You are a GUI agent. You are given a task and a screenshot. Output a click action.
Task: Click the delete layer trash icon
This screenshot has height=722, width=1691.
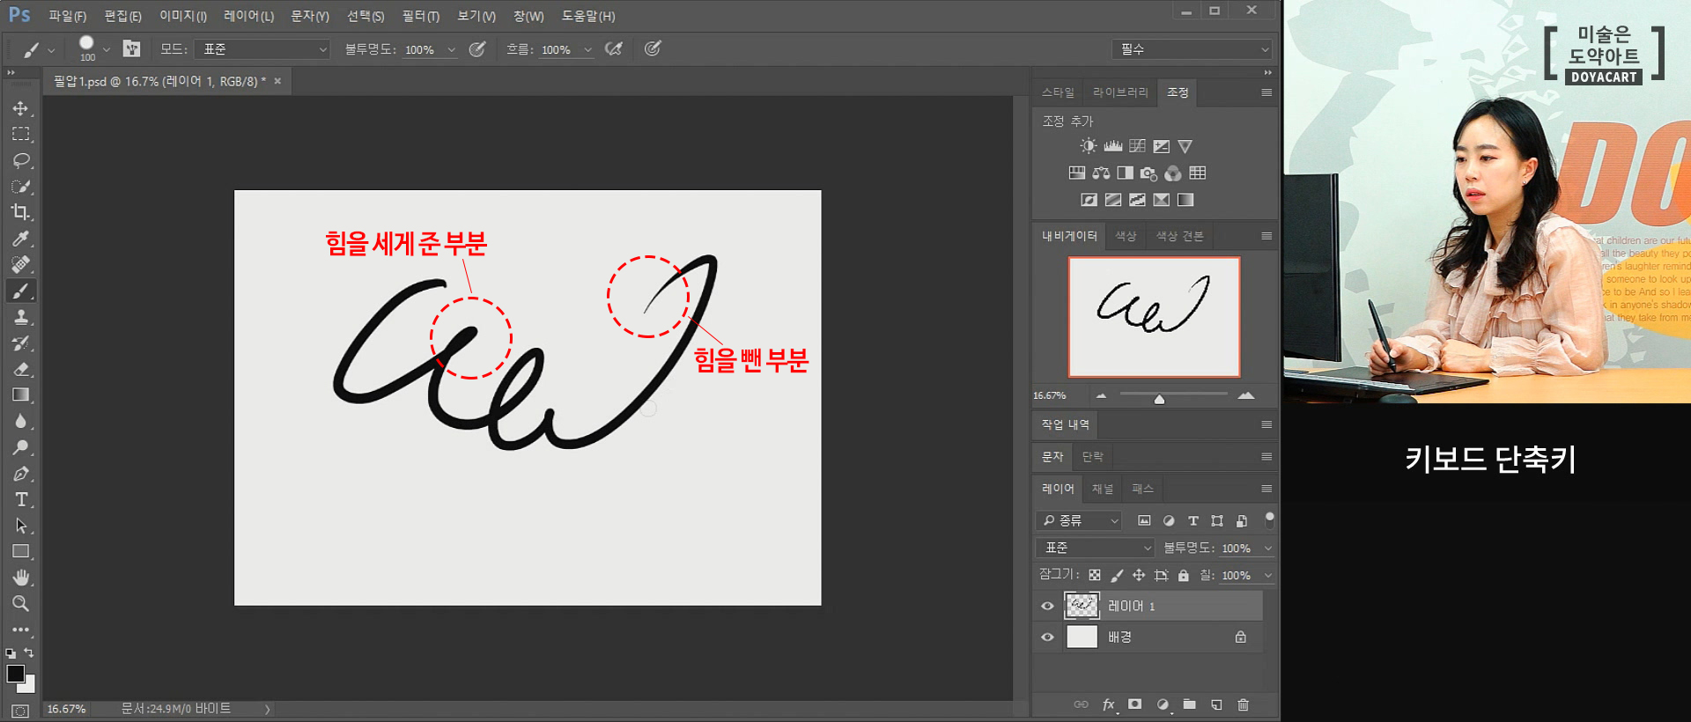click(1243, 704)
